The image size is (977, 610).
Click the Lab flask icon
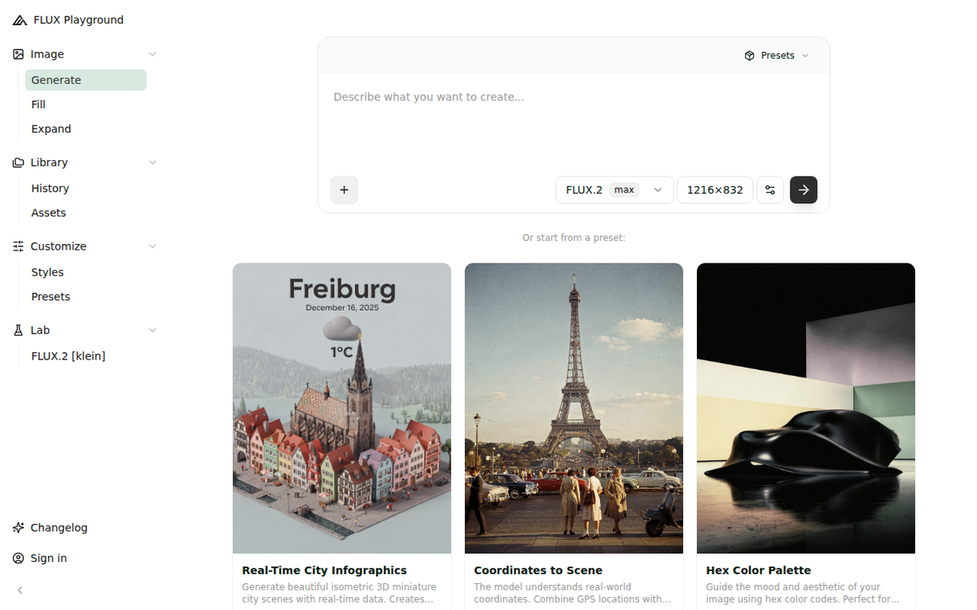19,330
